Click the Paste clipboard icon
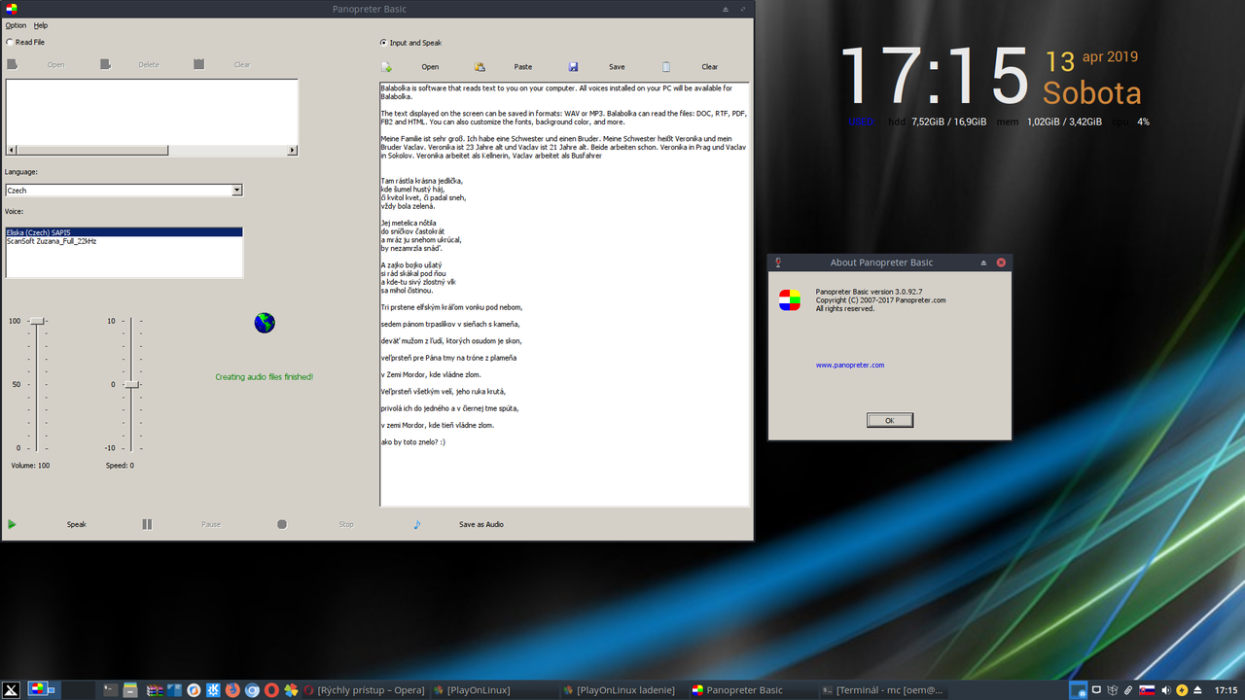The width and height of the screenshot is (1245, 700). tap(480, 67)
